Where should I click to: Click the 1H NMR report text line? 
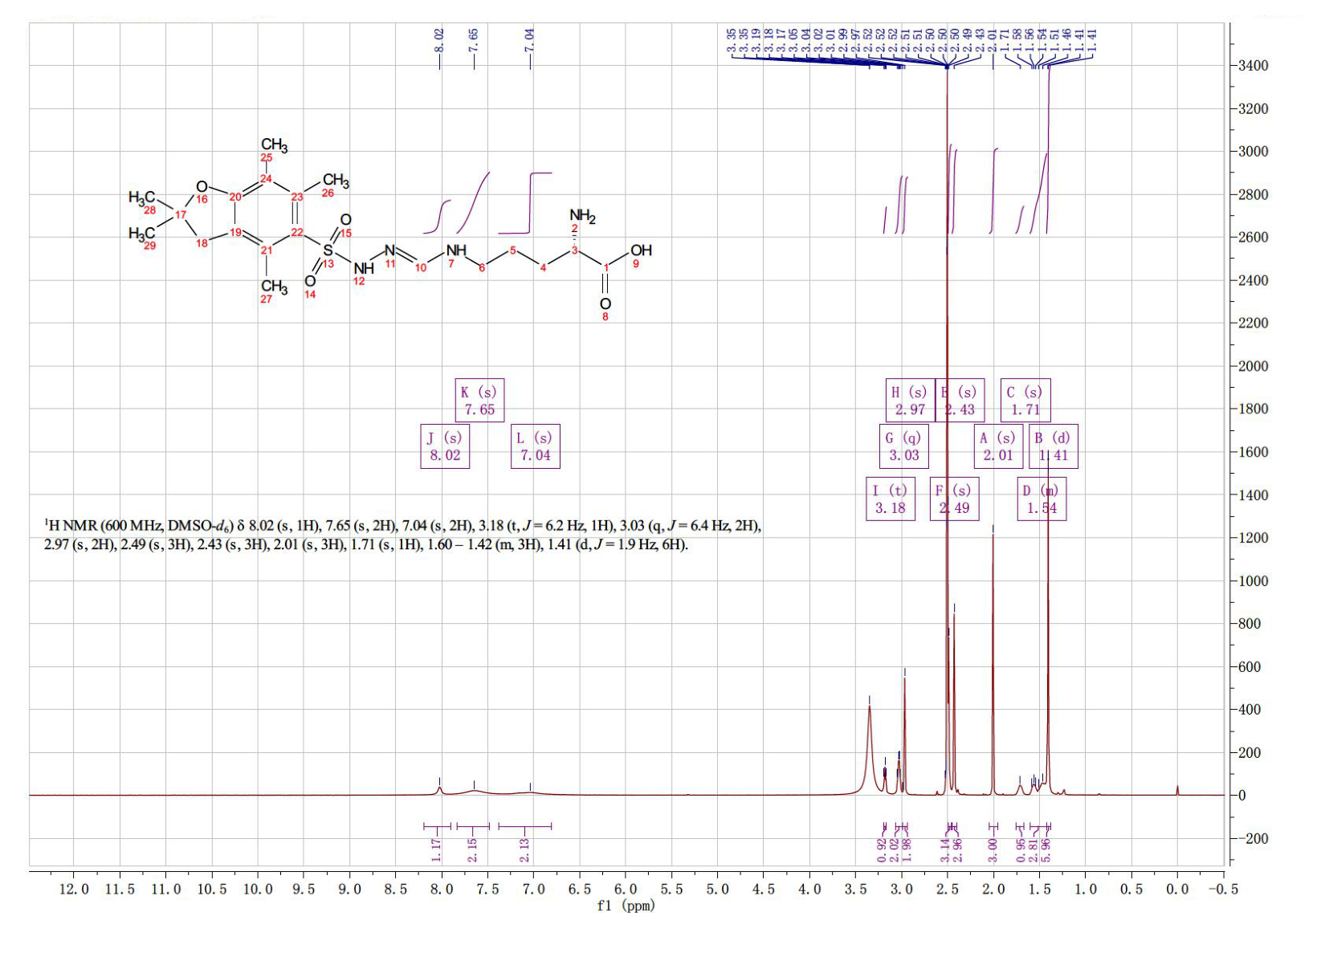click(402, 535)
